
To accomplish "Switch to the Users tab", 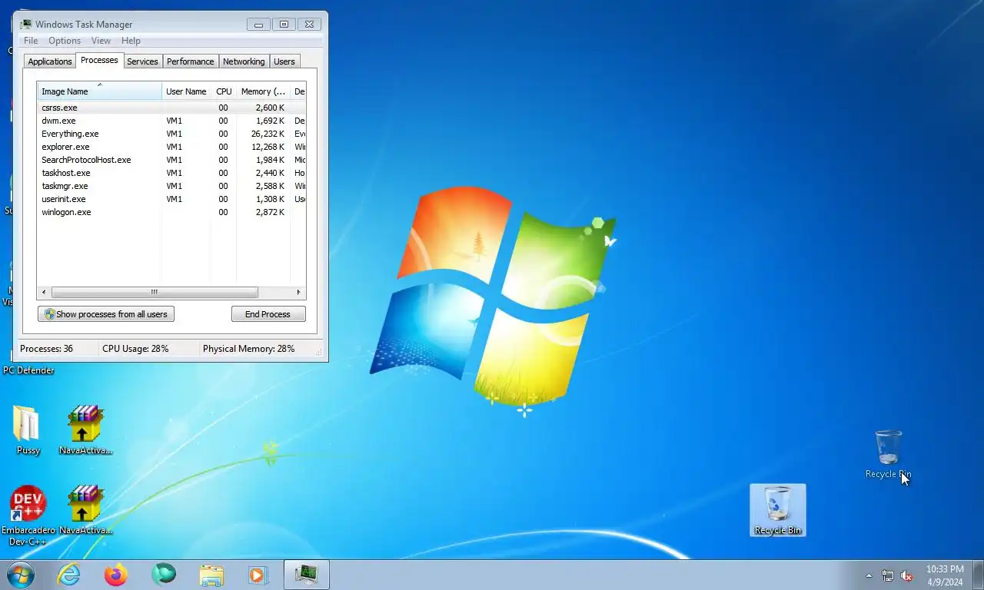I will coord(284,61).
